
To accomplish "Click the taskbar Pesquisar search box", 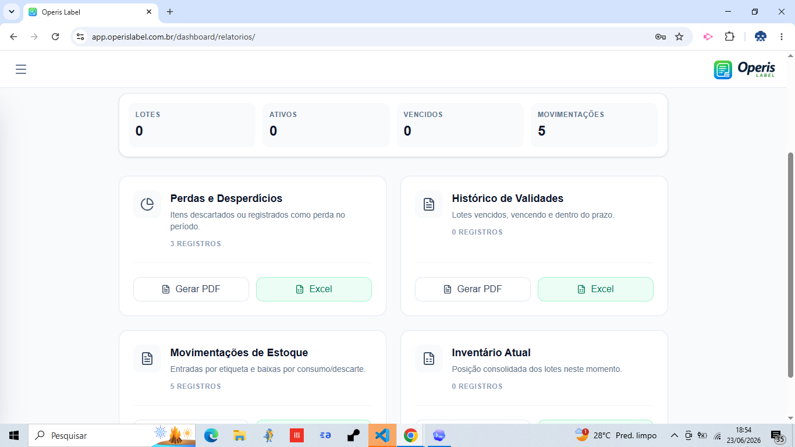I will click(112, 435).
